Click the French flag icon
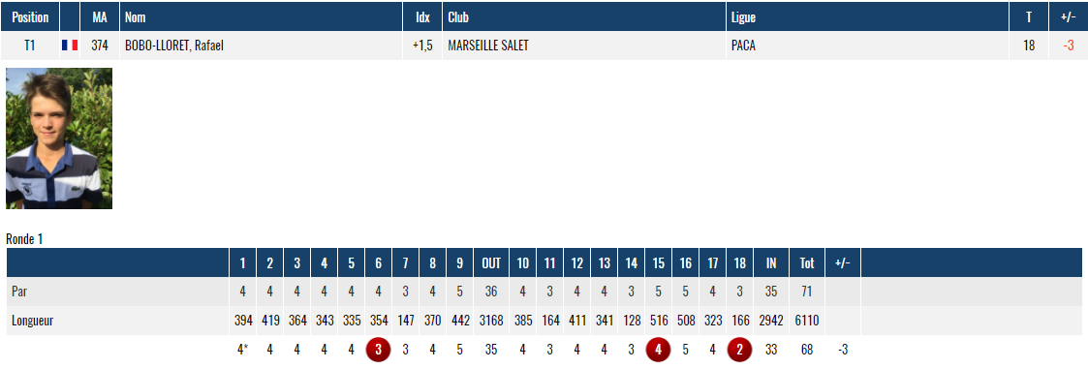The width and height of the screenshot is (1088, 369). pyautogui.click(x=70, y=46)
